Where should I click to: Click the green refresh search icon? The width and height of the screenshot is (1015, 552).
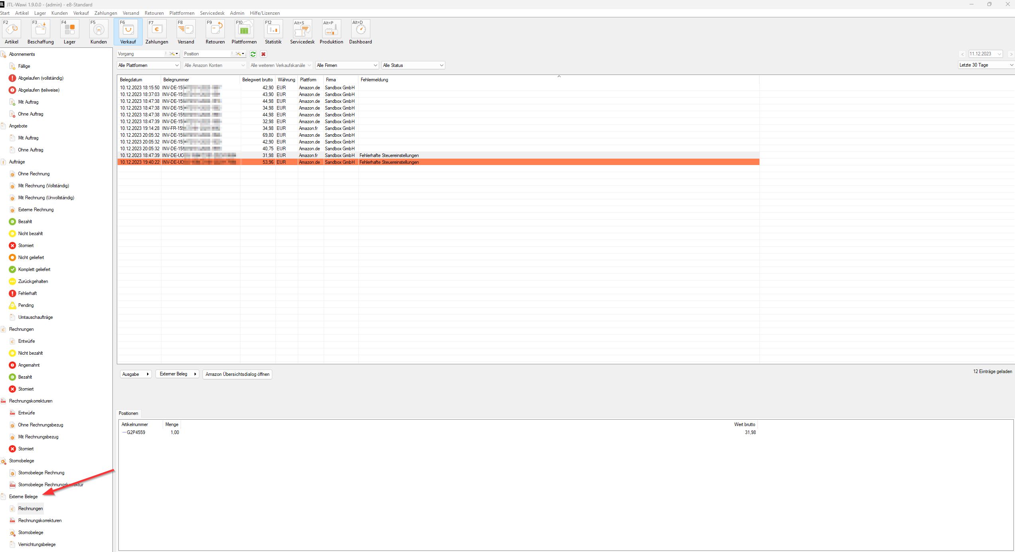click(253, 54)
